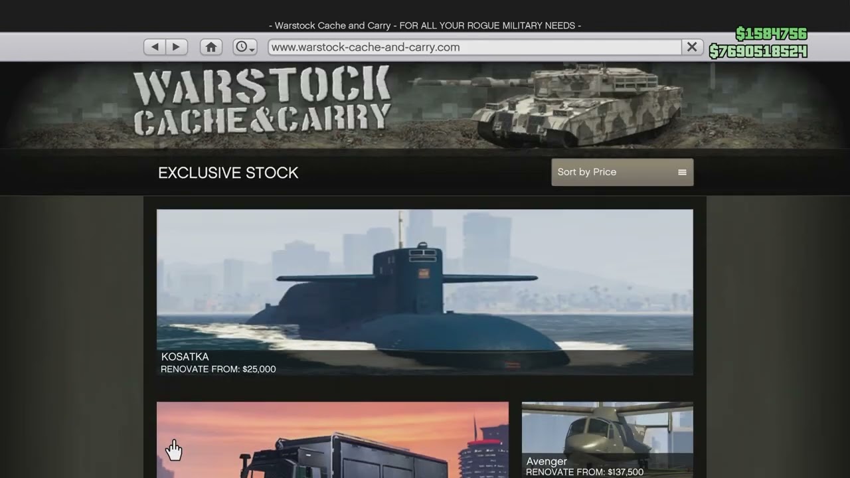The height and width of the screenshot is (478, 850).
Task: Click the EXCLUSIVE STOCK heading
Action: coord(228,173)
